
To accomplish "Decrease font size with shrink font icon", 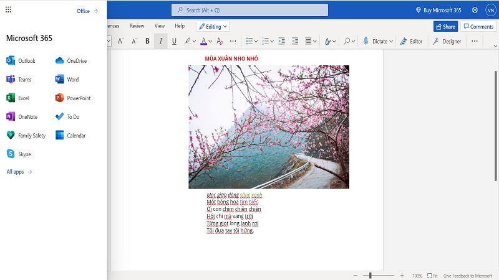I will point(134,41).
